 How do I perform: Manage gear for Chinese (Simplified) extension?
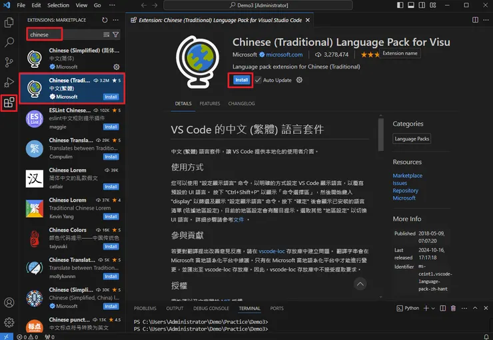tap(117, 67)
